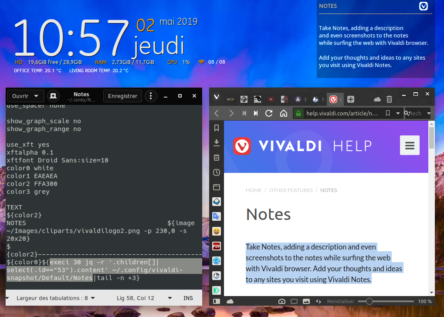Open the Google Translate web panel
This screenshot has height=317, width=444.
(x=217, y=216)
